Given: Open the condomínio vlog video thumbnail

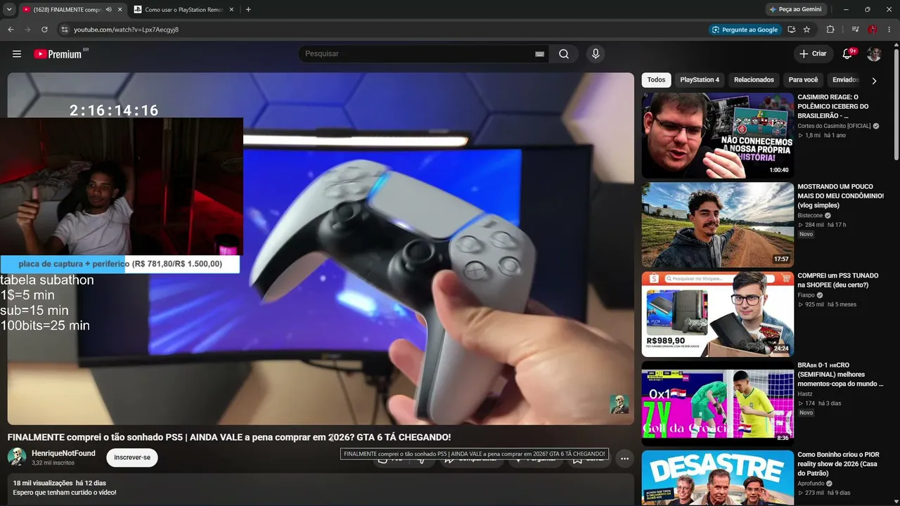Looking at the screenshot, I should (717, 225).
